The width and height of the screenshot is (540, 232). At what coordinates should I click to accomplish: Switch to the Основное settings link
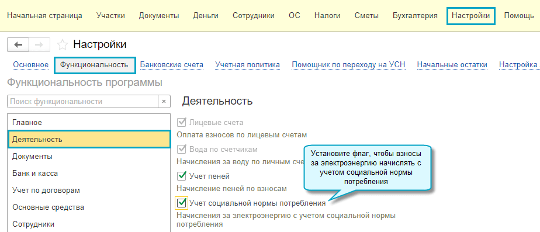point(30,65)
